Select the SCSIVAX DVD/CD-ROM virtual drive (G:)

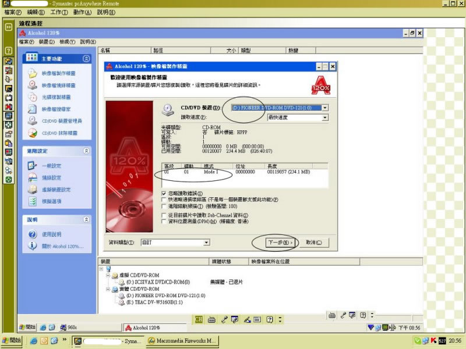[158, 282]
